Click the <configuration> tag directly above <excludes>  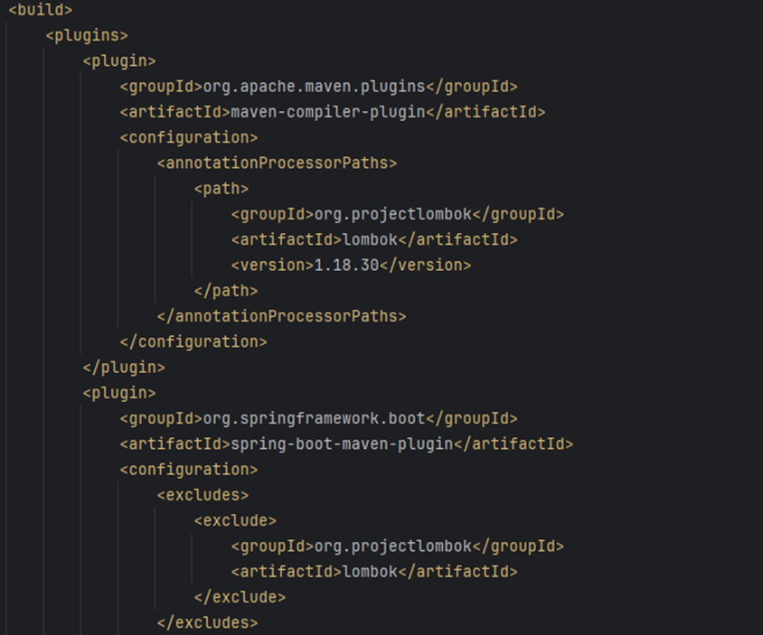189,469
